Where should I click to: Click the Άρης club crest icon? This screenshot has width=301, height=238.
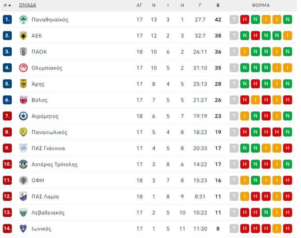(x=23, y=84)
